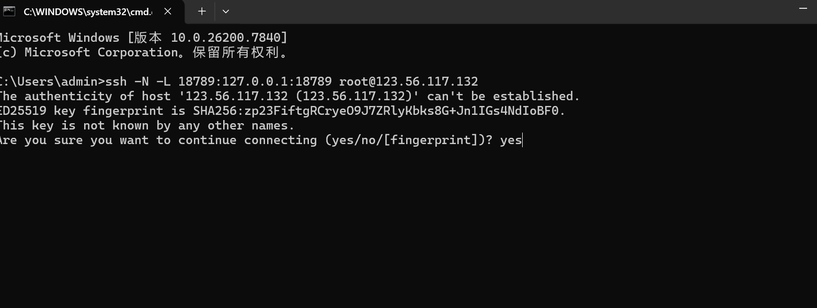Click the "ssh" command word
The image size is (817, 308).
(116, 82)
